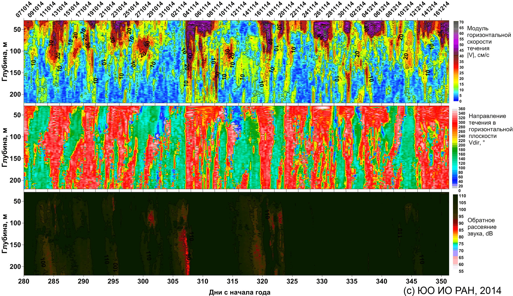Click value 360 on direction color scale

coord(462,109)
